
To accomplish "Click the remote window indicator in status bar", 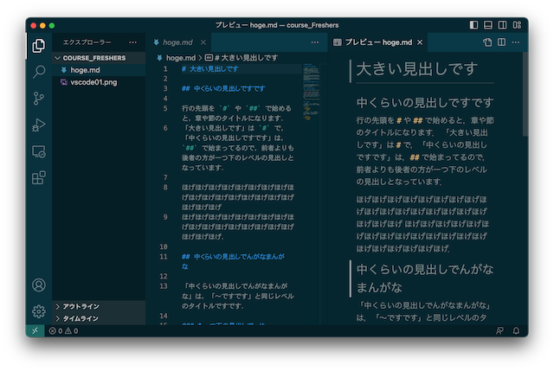I will 35,330.
